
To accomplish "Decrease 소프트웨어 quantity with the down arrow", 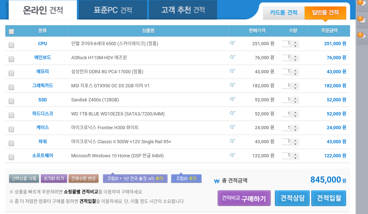I will 295,158.
